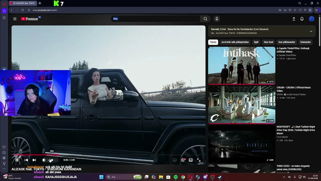The width and height of the screenshot is (321, 181).
Task: Open Opera sidebar three-dot more menu
Action: coord(4,169)
